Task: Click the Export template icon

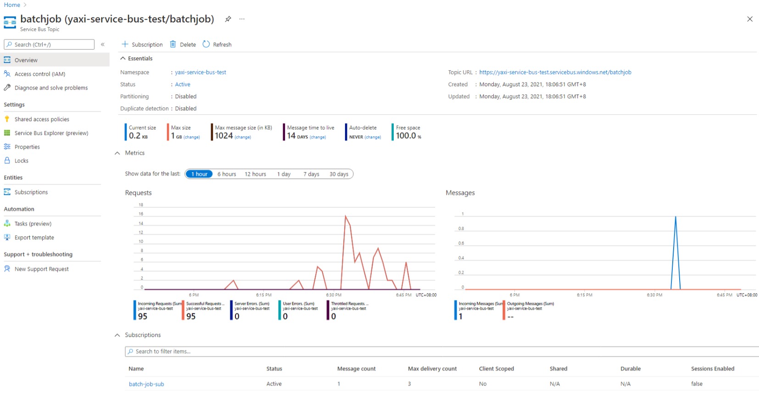Action: coord(7,237)
